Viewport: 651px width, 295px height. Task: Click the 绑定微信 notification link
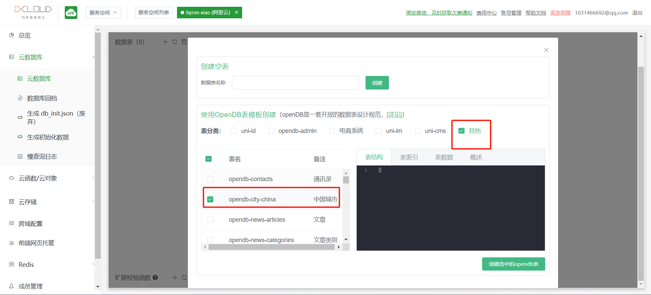pyautogui.click(x=439, y=13)
